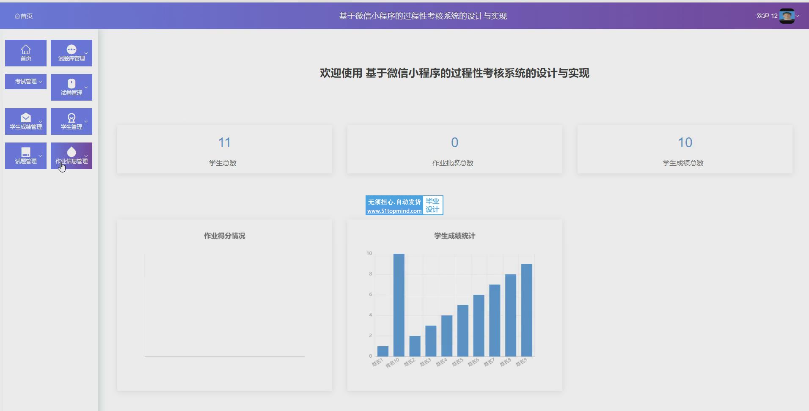Expand the chevron on the 试题管理 tile

[x=41, y=156]
